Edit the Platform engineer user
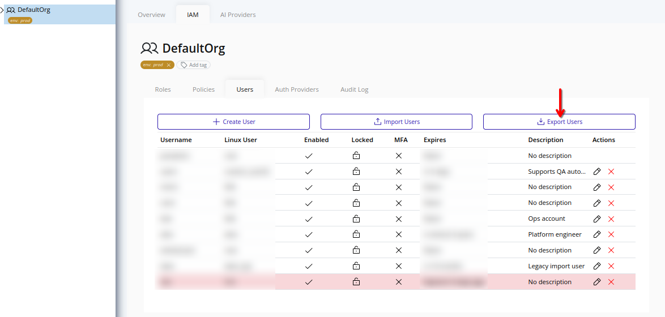Screen dimensions: 665x317 point(596,234)
